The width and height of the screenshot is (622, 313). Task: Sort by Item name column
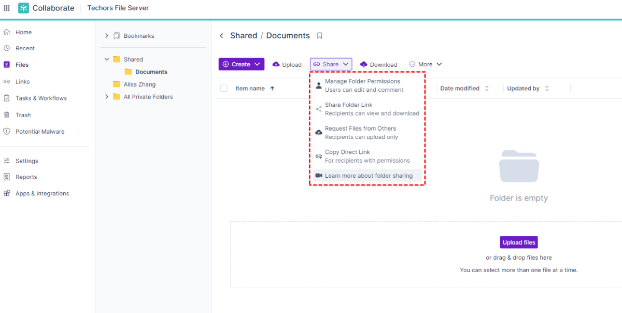tap(255, 89)
